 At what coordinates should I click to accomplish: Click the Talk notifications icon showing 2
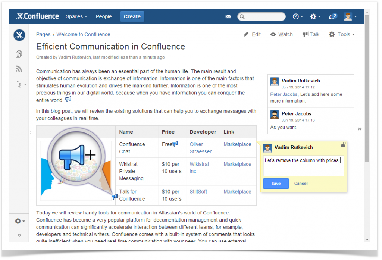[x=332, y=16]
